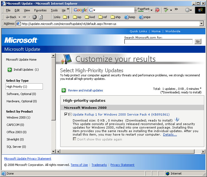This screenshot has height=177, width=207.
Task: Click the horizontal scrollbar track
Action: pyautogui.click(x=198, y=152)
